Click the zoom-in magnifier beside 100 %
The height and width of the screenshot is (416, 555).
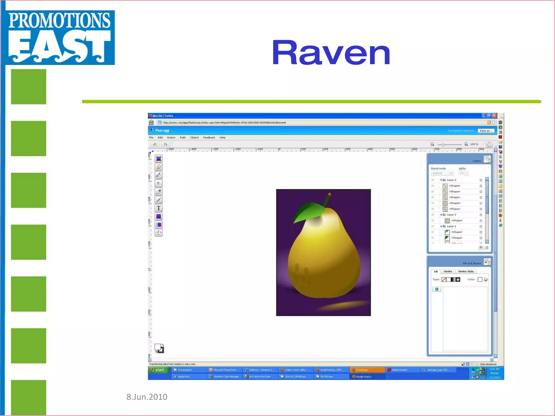(x=466, y=144)
